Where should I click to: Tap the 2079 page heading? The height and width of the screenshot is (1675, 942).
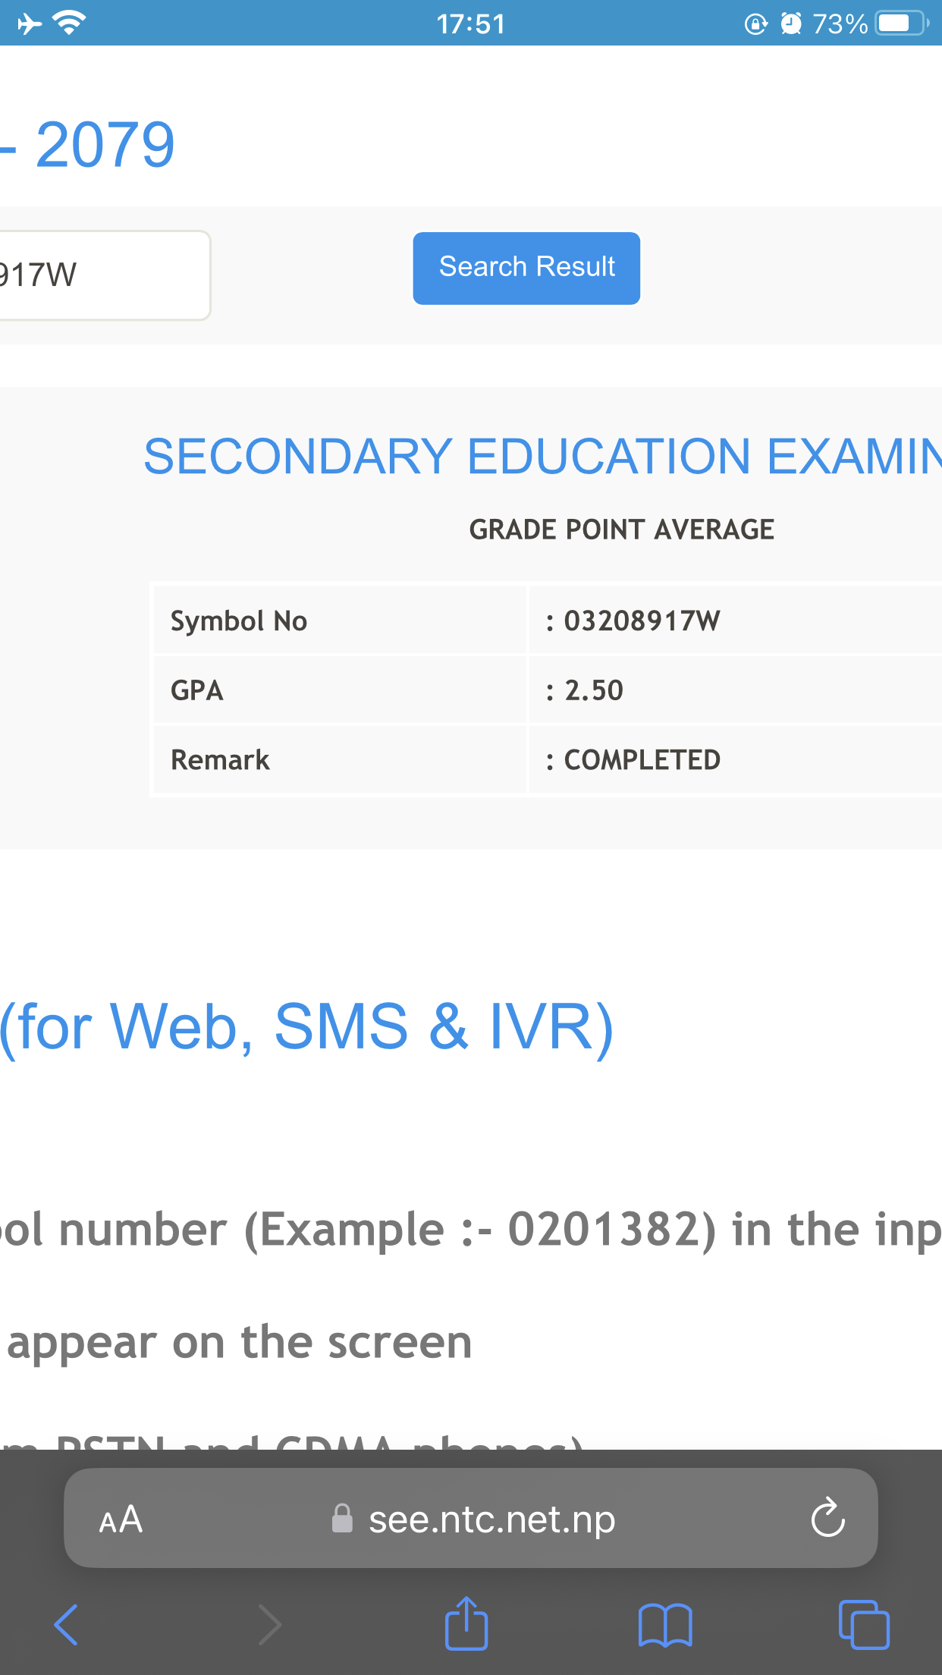105,144
